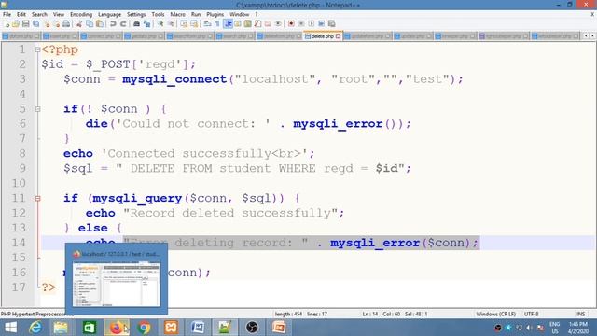Viewport: 597px width, 336px height.
Task: Open Find with the binoculars icon
Action: click(x=136, y=24)
